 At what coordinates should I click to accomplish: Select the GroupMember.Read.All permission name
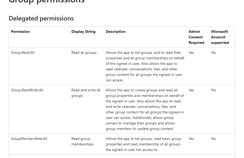coord(29,139)
